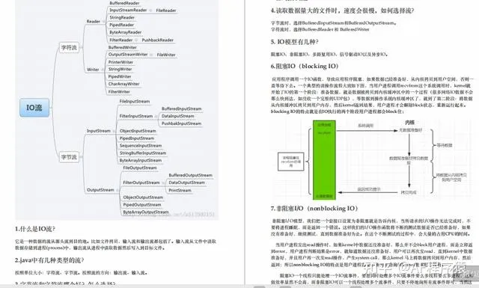The width and height of the screenshot is (479, 288).
Task: Select the ObjectOutputStream node
Action: click(x=143, y=197)
